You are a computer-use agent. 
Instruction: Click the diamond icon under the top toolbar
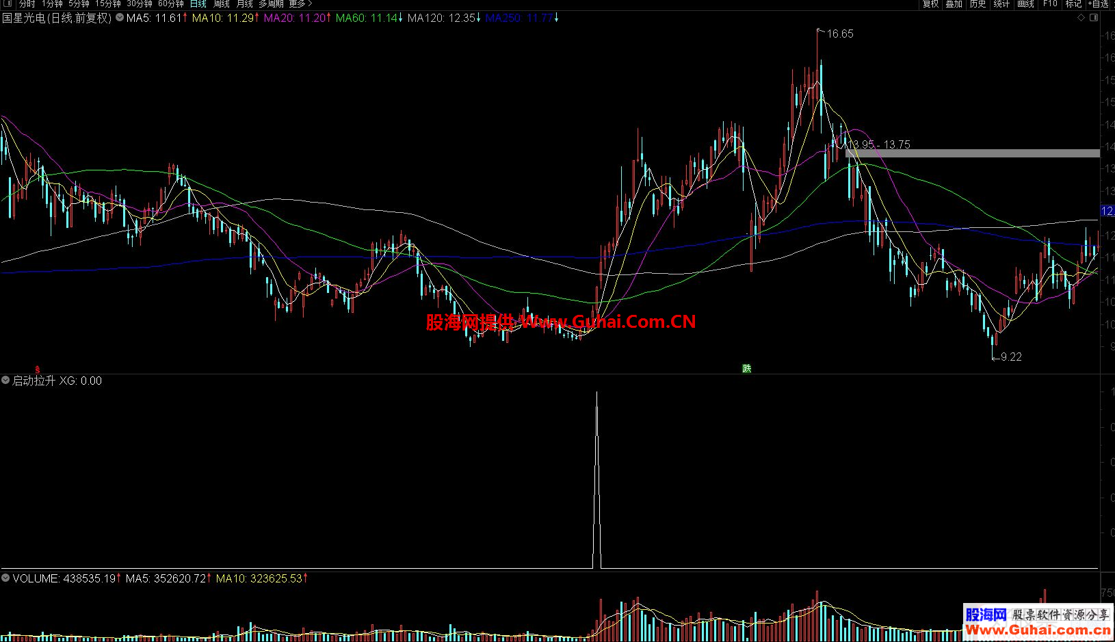(x=1081, y=18)
